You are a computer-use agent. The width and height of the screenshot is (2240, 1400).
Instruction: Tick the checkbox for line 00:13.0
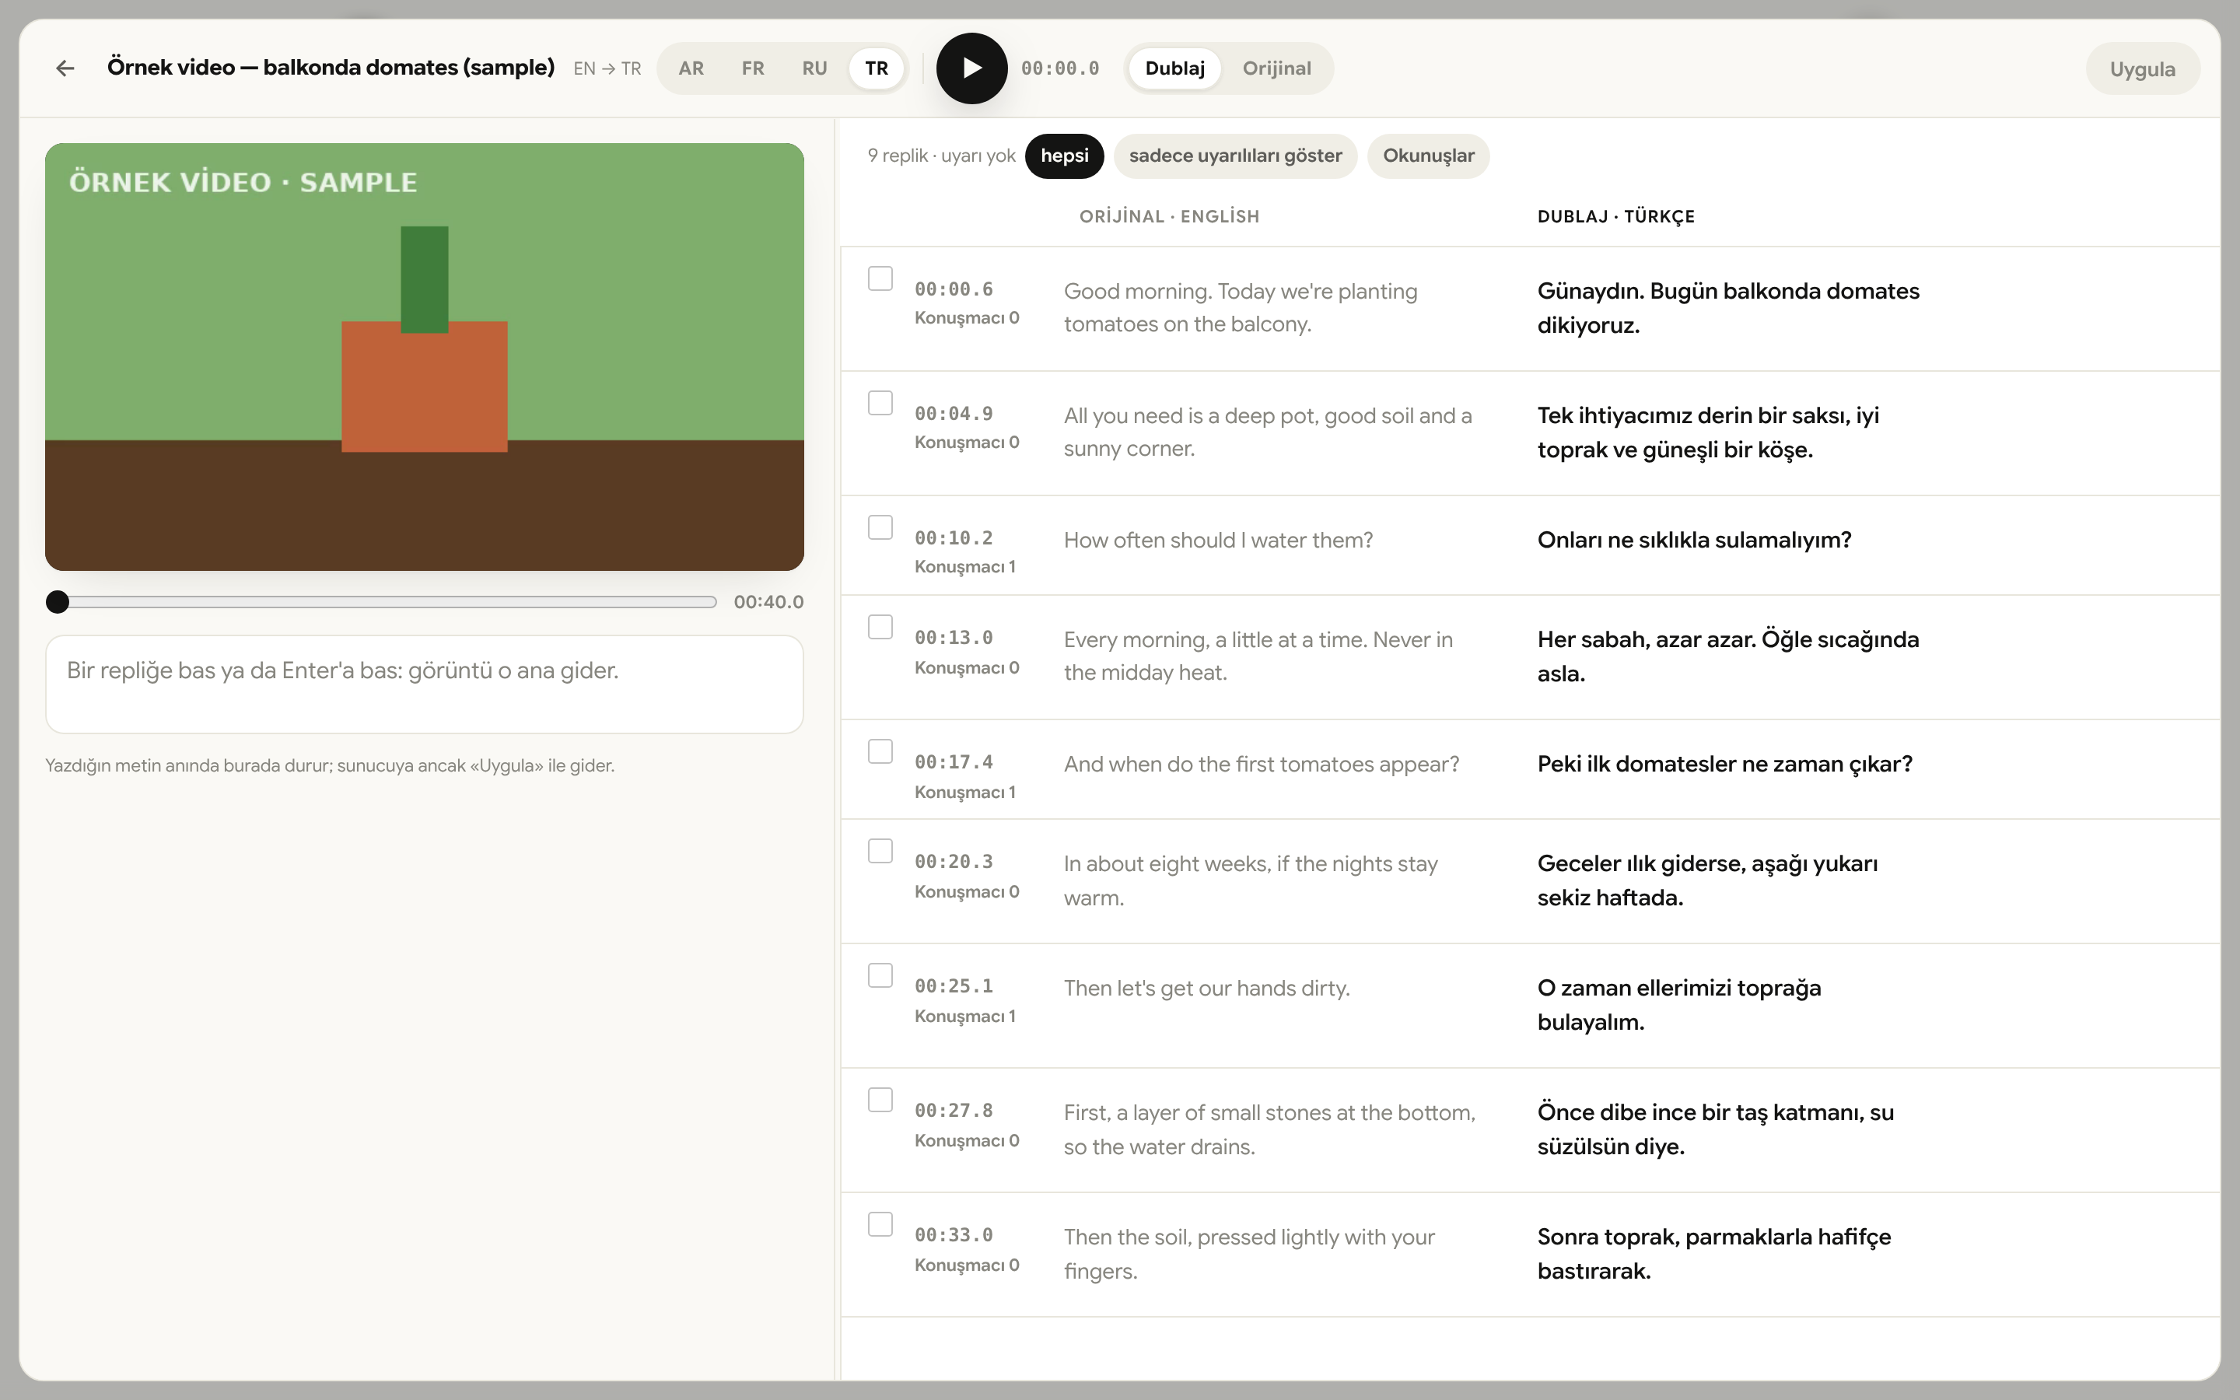click(880, 627)
